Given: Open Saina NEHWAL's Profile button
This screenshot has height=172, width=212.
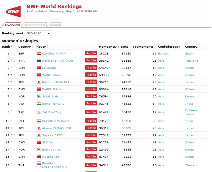Looking at the screenshot, I should pyautogui.click(x=91, y=103).
